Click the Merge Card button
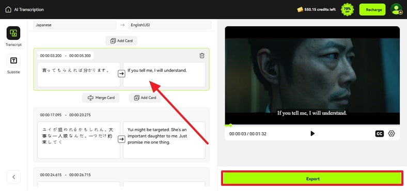Viewport: 407px width, 191px height. pos(101,98)
